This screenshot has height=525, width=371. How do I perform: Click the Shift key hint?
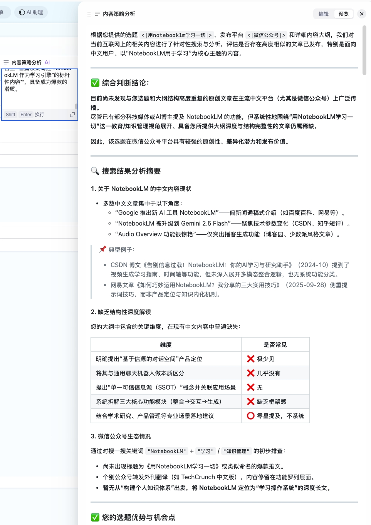coord(10,115)
